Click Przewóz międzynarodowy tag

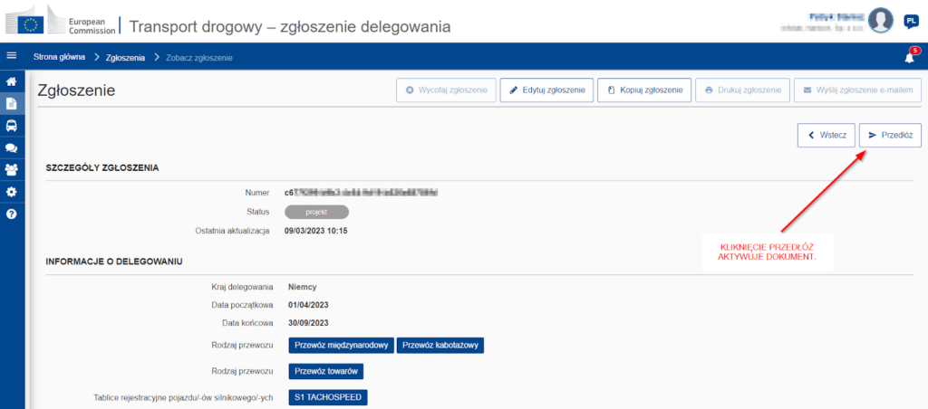click(x=341, y=345)
